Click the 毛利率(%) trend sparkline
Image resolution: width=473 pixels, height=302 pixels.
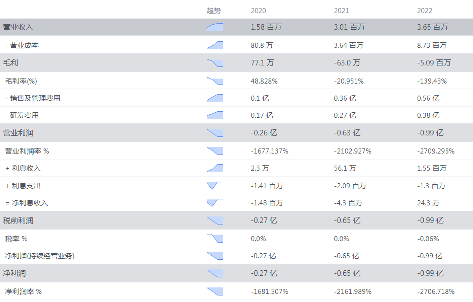tap(215, 81)
